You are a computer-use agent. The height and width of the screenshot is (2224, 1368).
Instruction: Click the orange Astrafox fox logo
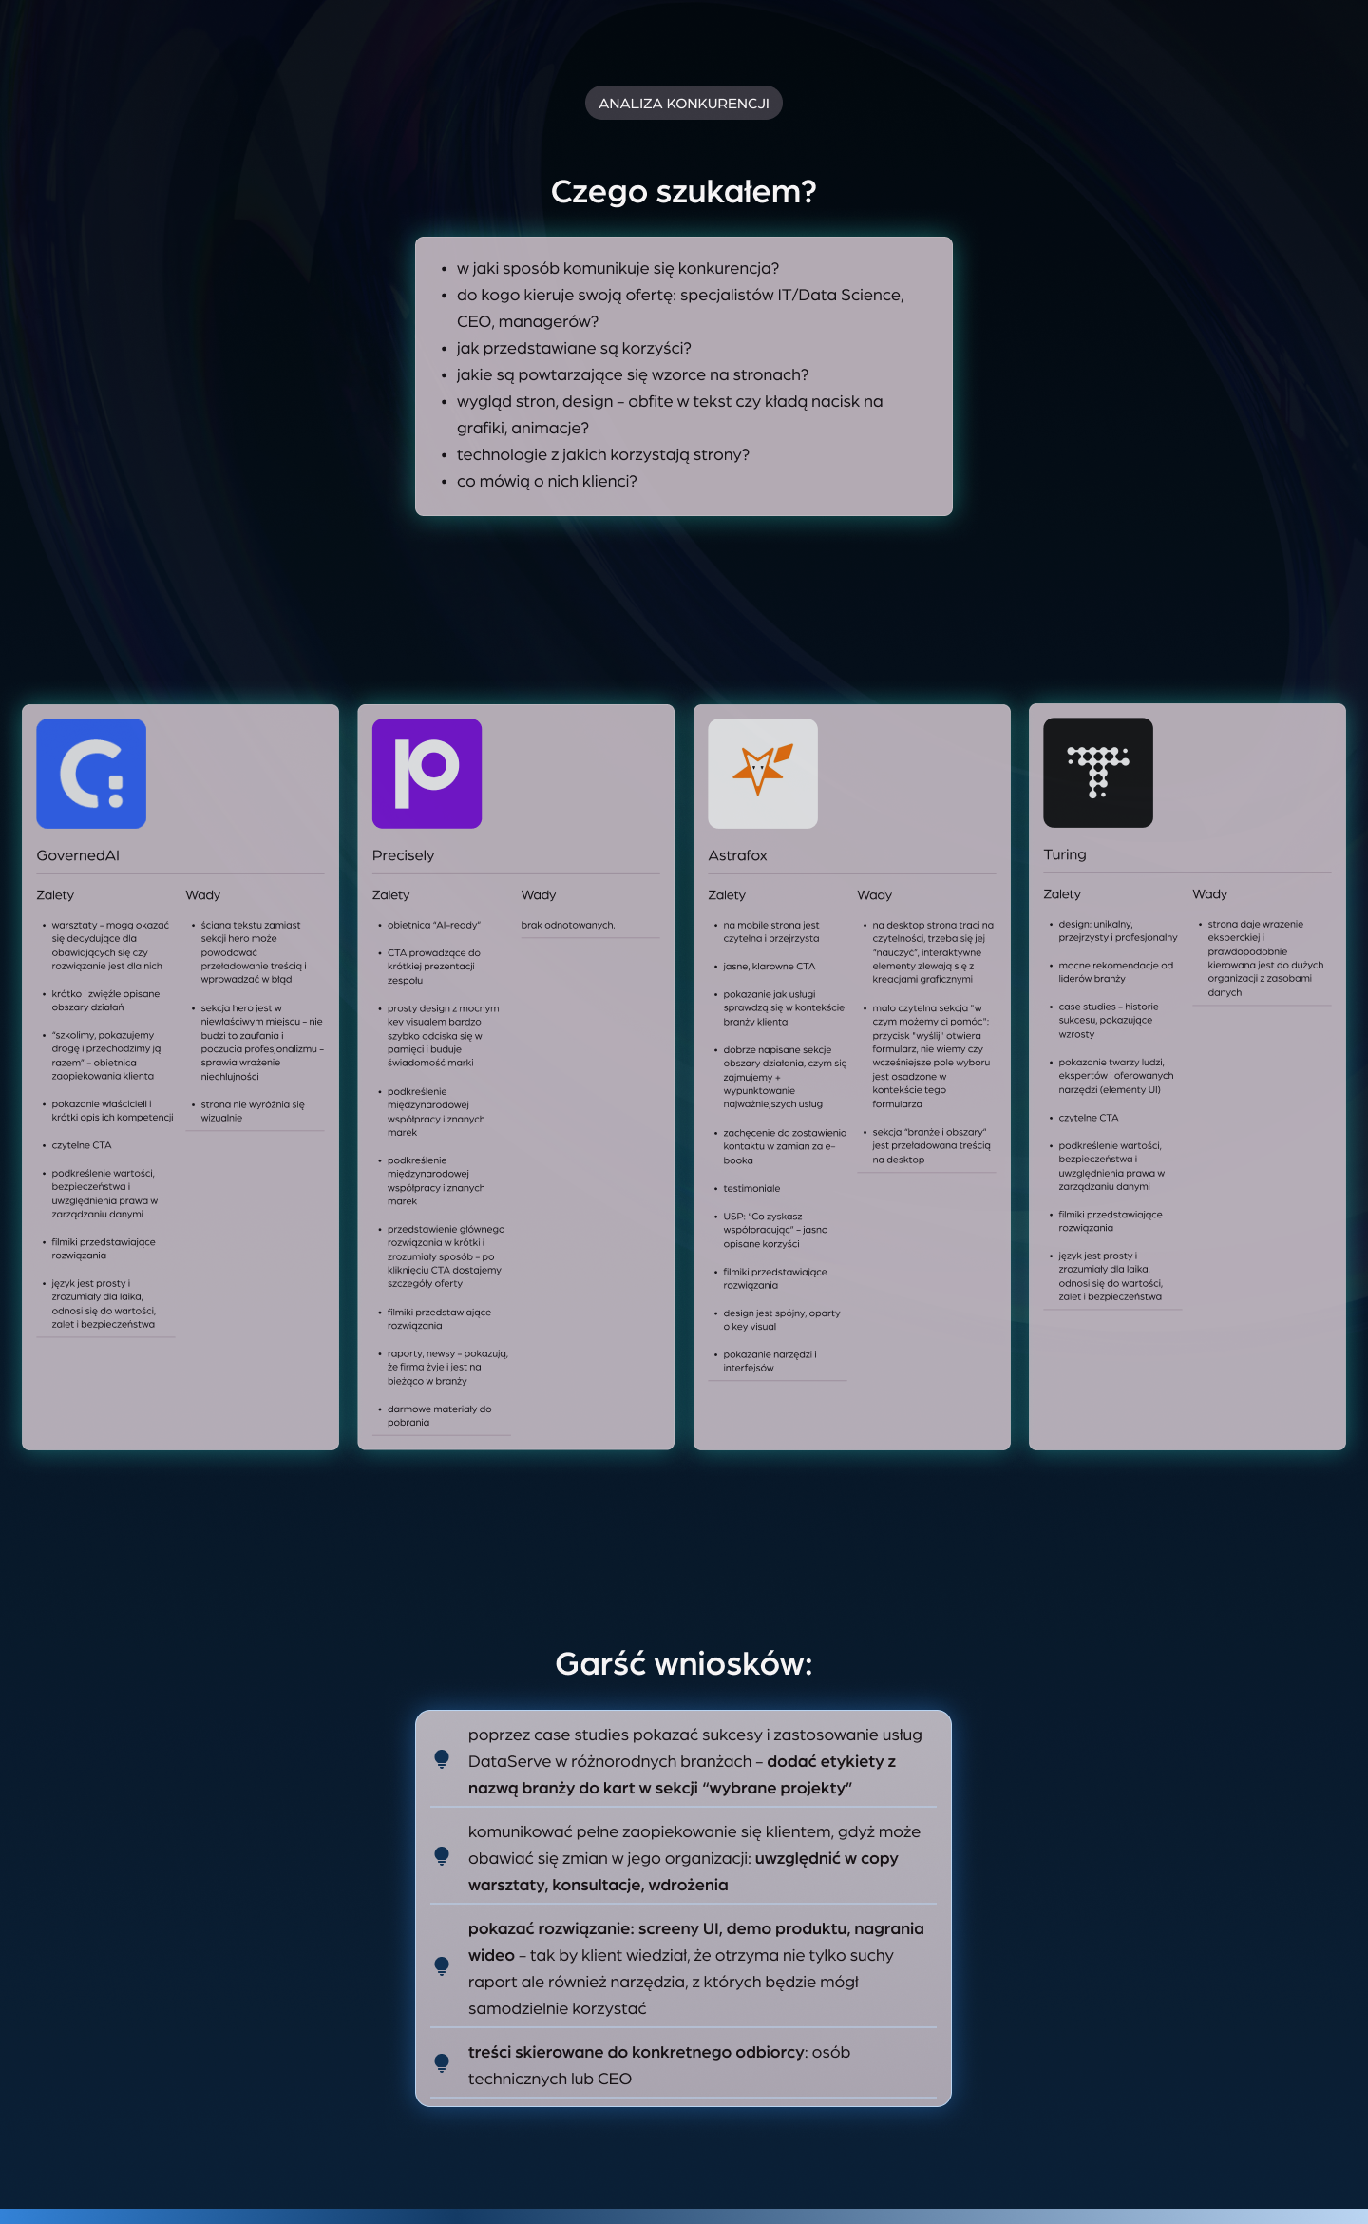pos(763,774)
